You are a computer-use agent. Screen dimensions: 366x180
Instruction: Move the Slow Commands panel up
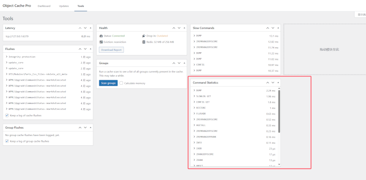pyautogui.click(x=268, y=28)
